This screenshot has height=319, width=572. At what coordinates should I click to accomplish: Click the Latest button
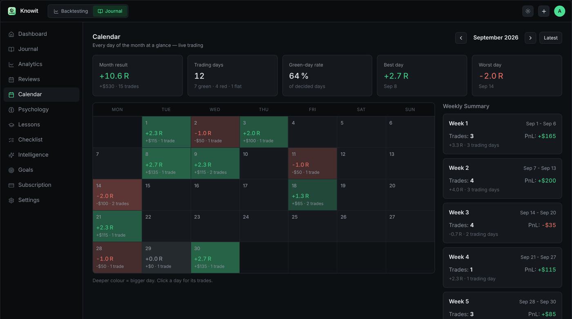pos(551,38)
